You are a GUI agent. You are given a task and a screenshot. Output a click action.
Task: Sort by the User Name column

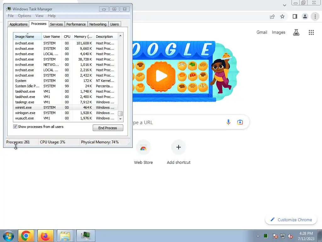(x=52, y=37)
